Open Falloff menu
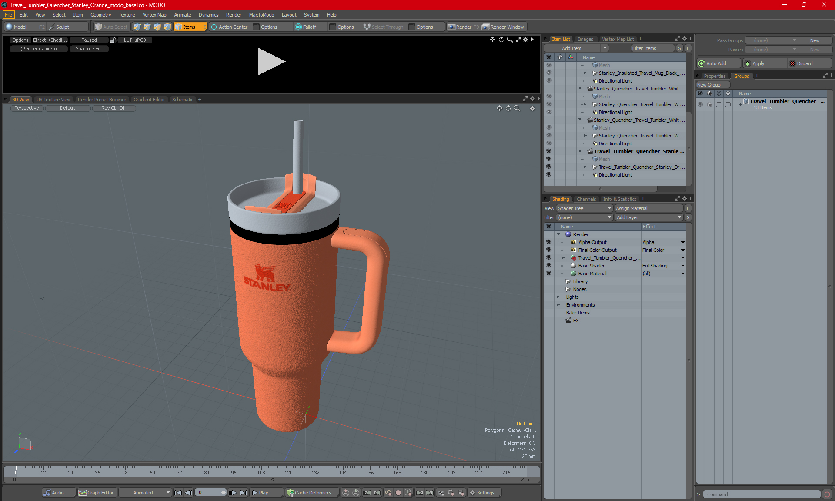This screenshot has width=835, height=501. pos(310,27)
